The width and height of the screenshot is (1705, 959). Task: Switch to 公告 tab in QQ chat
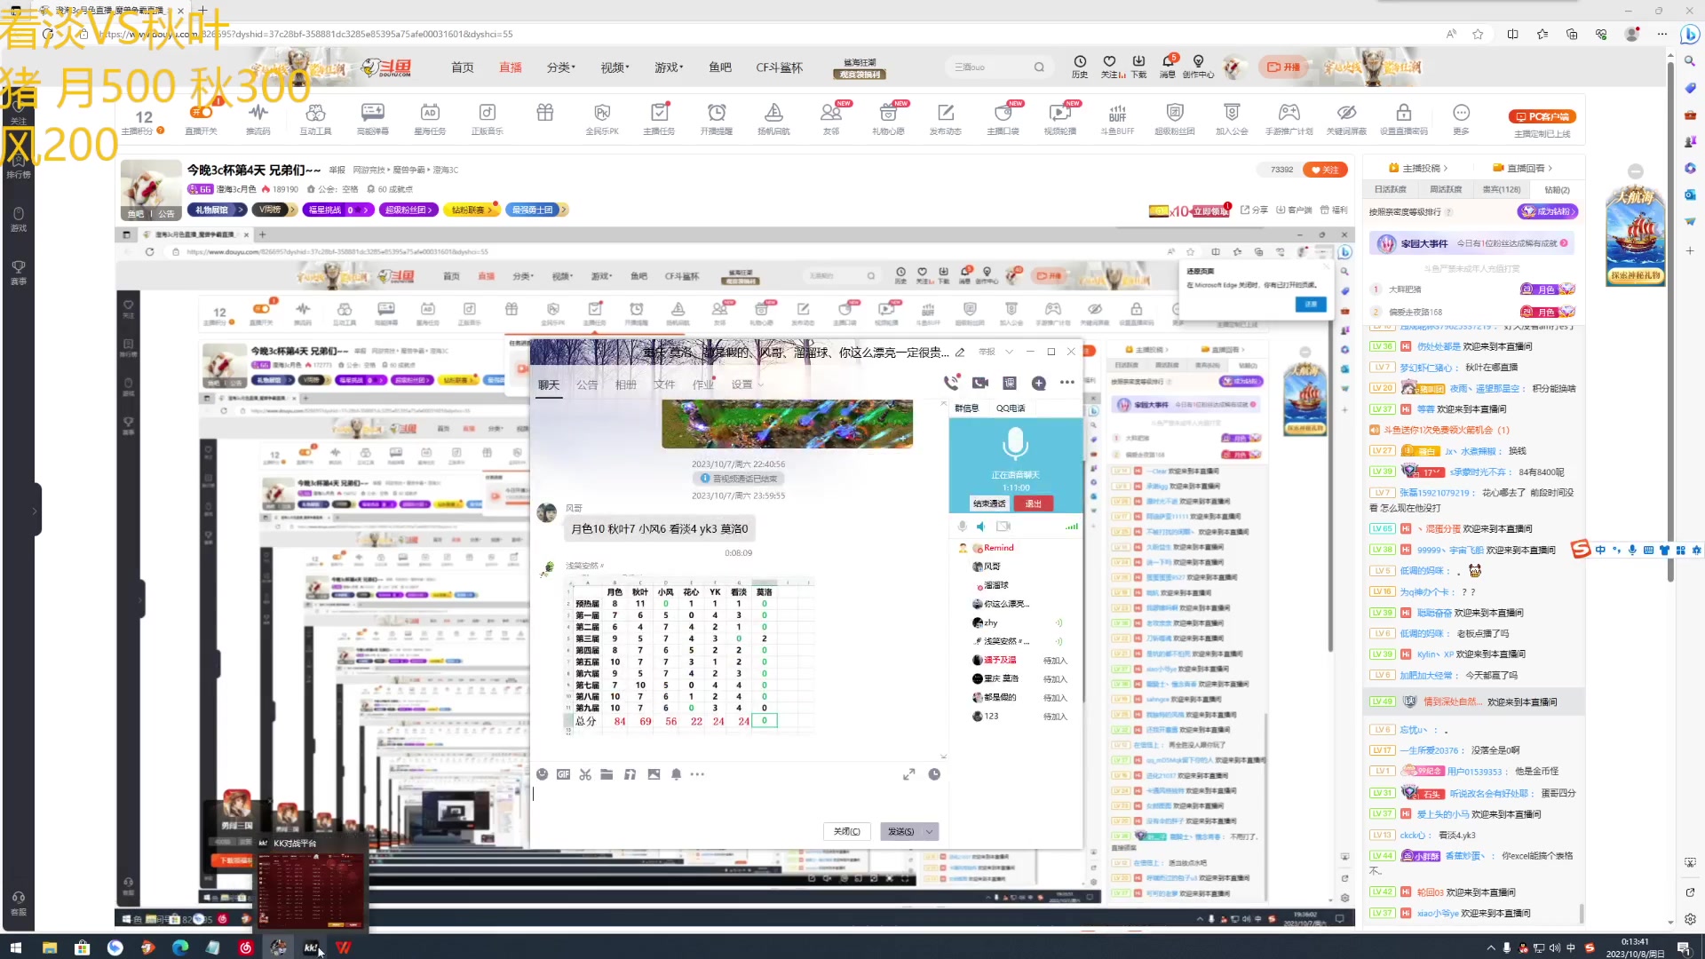pyautogui.click(x=587, y=384)
